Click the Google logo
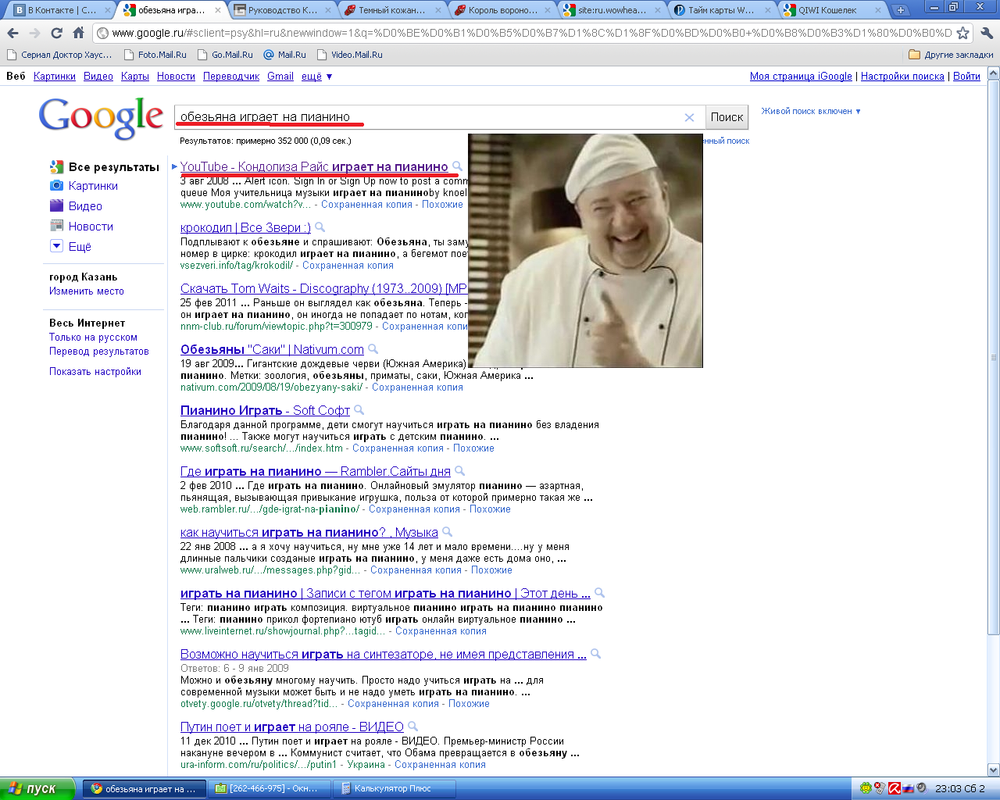Viewport: 1000px width, 800px height. [x=102, y=118]
